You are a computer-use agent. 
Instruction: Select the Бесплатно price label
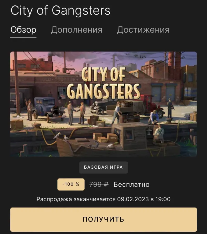(x=131, y=184)
